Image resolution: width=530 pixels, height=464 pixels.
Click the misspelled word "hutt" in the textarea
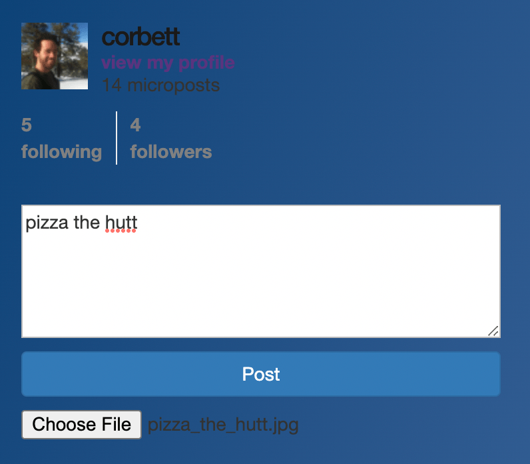point(121,223)
